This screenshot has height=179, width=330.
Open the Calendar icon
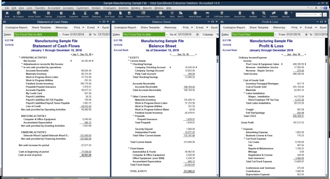click(x=48, y=14)
